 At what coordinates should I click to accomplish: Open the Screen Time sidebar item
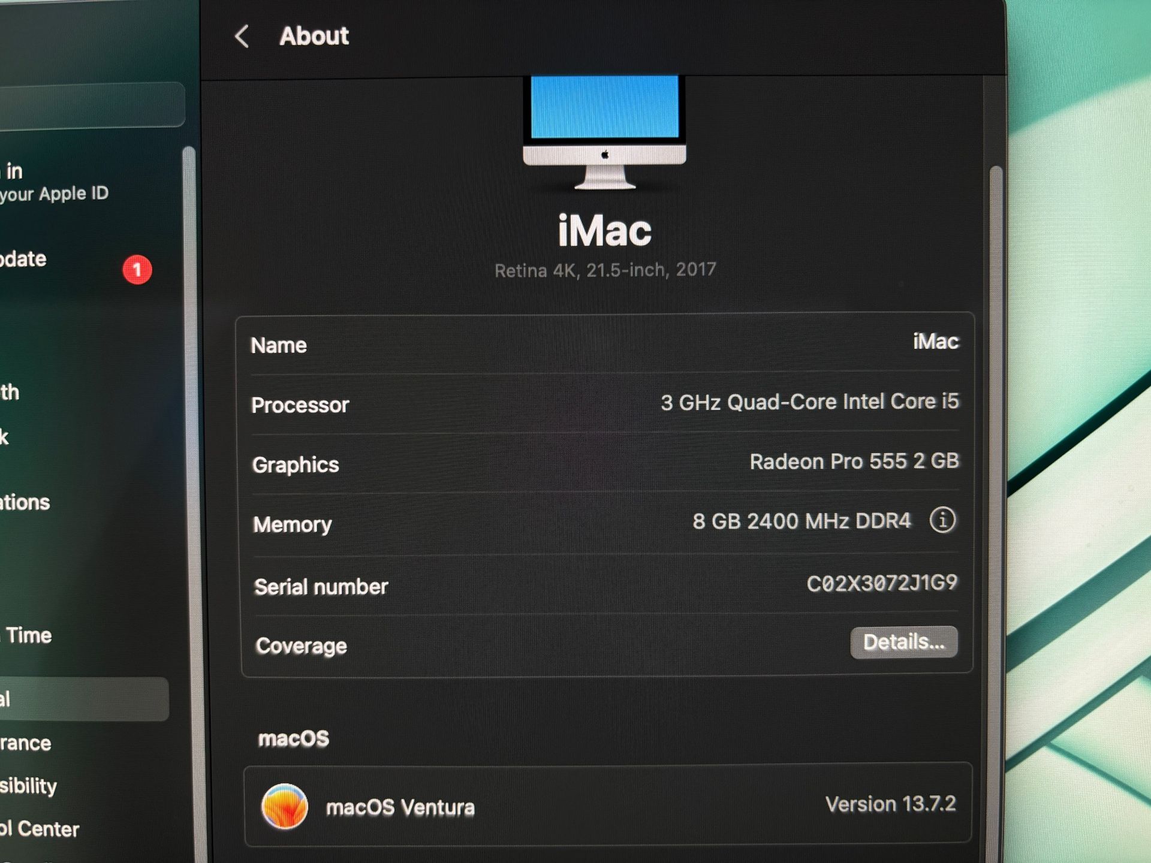[x=27, y=635]
